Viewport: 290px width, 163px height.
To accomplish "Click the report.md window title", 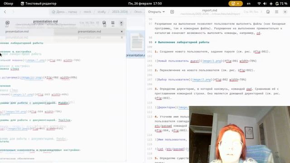I will coord(209,10).
